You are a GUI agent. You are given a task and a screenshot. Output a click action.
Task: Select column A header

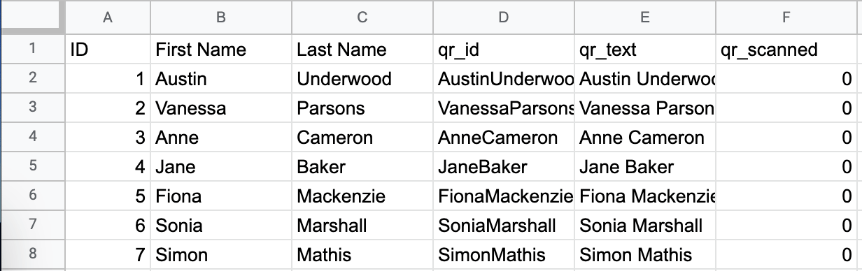pyautogui.click(x=108, y=18)
